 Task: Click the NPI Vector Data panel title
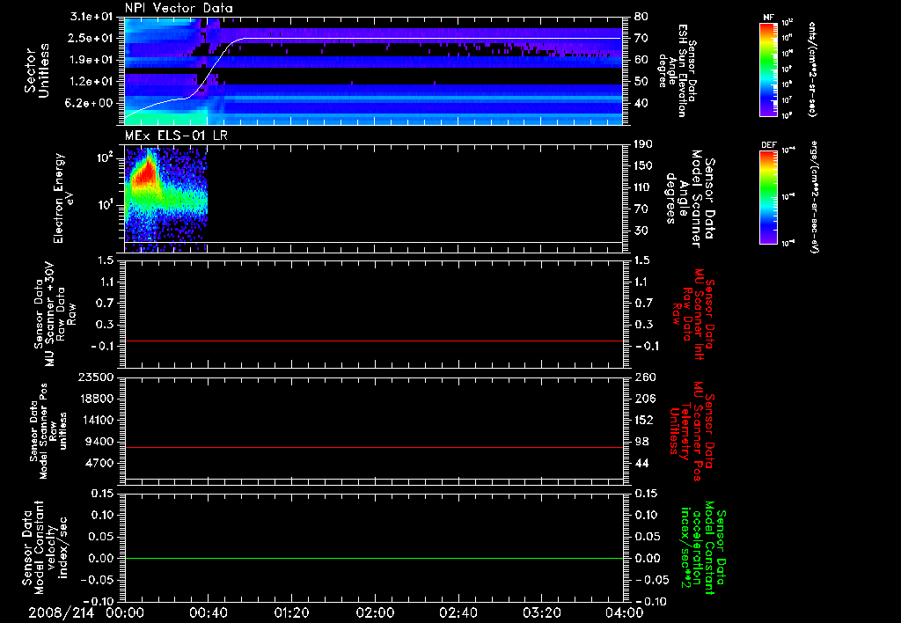coord(179,8)
